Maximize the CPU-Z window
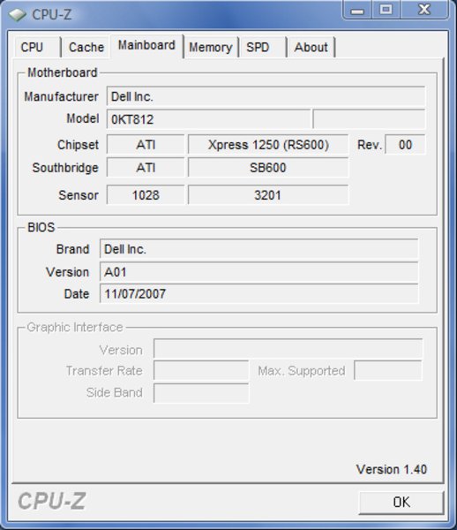Image resolution: width=457 pixels, height=530 pixels. (386, 10)
